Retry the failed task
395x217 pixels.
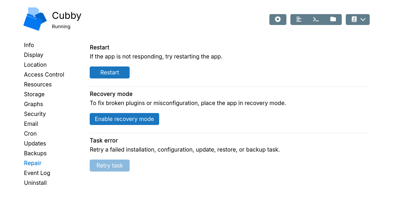[x=109, y=165]
